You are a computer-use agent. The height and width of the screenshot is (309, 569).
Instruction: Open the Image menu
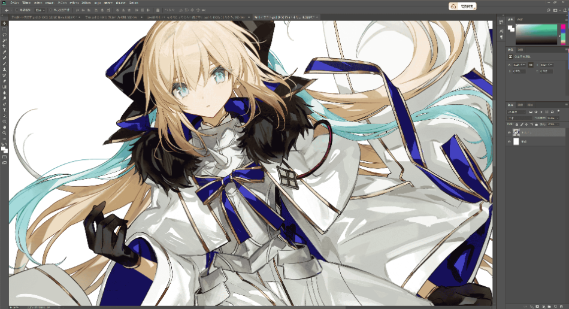pos(37,2)
